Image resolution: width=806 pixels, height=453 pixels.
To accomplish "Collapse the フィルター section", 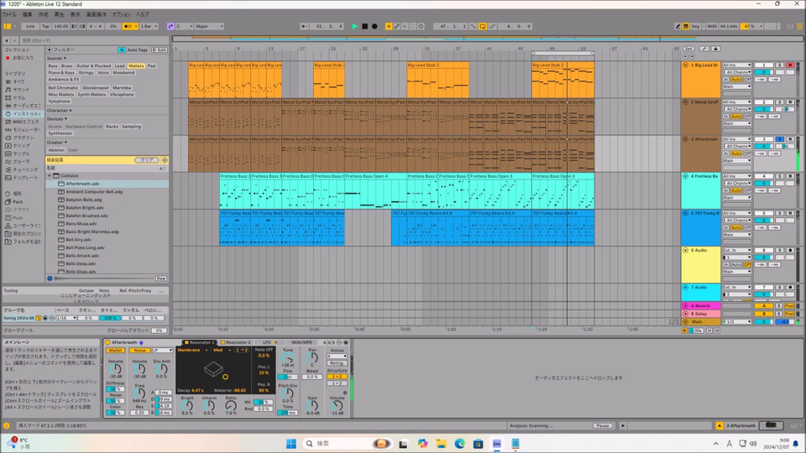I will (50, 49).
